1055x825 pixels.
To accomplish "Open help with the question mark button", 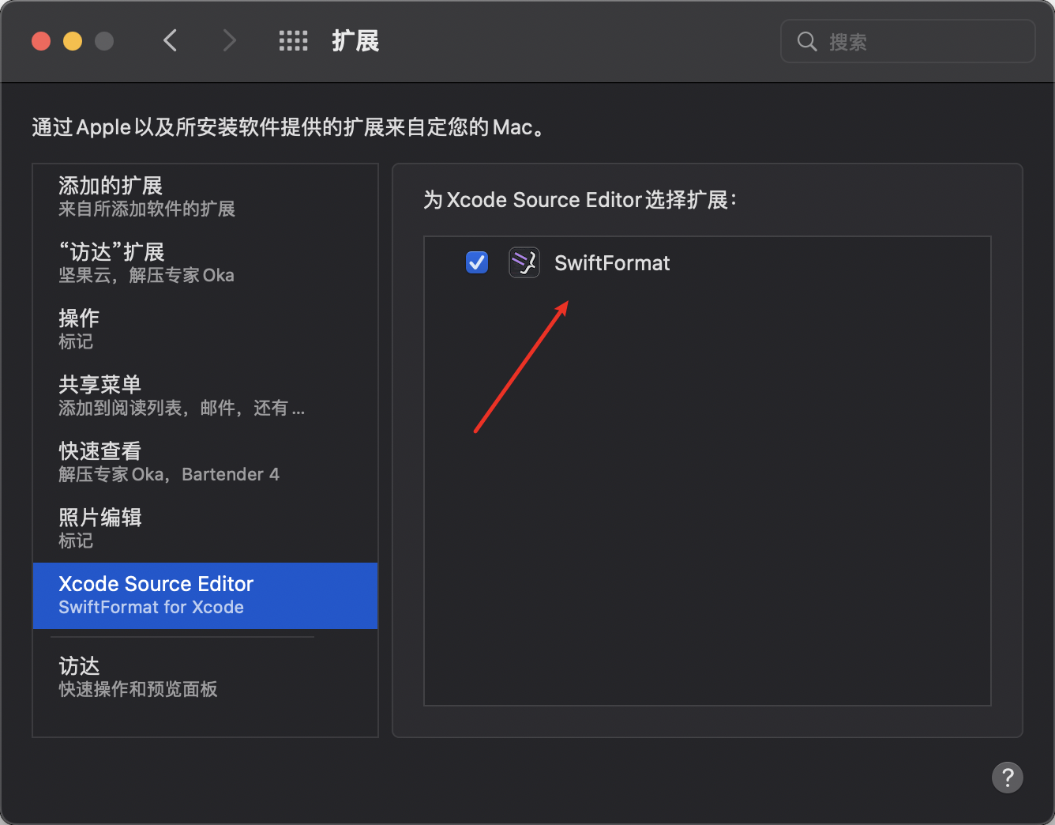I will coord(1007,778).
